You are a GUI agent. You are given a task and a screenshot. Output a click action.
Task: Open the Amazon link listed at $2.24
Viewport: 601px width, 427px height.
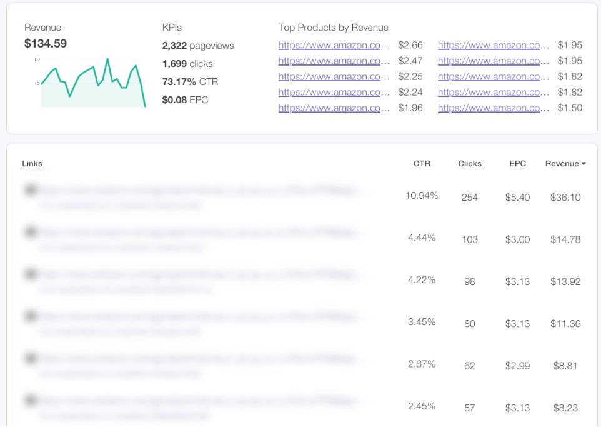click(334, 92)
